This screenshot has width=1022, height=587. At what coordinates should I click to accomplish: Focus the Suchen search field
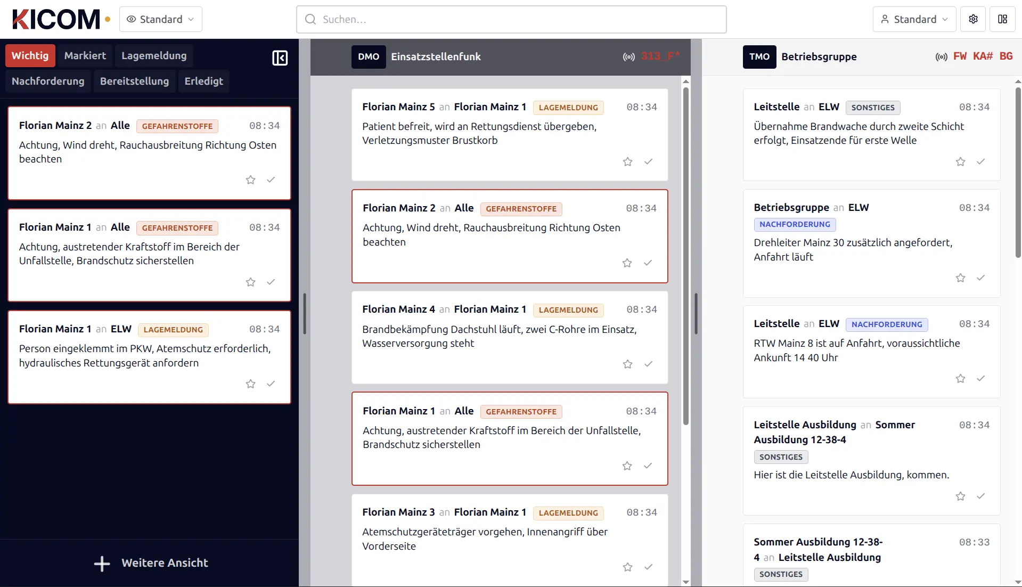click(511, 19)
